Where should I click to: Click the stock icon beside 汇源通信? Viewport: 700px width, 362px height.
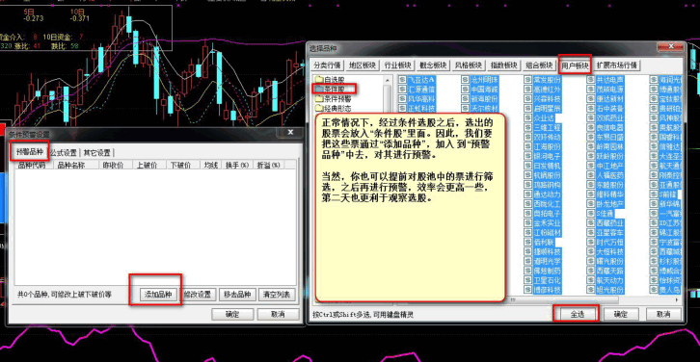(402, 90)
